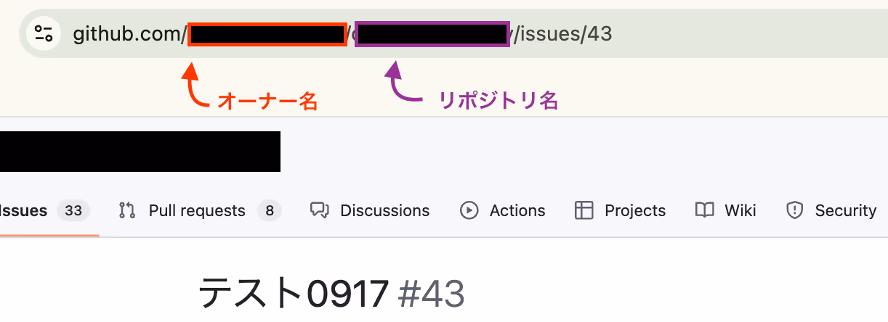The height and width of the screenshot is (322, 888).
Task: Click the Projects table icon
Action: pyautogui.click(x=584, y=210)
